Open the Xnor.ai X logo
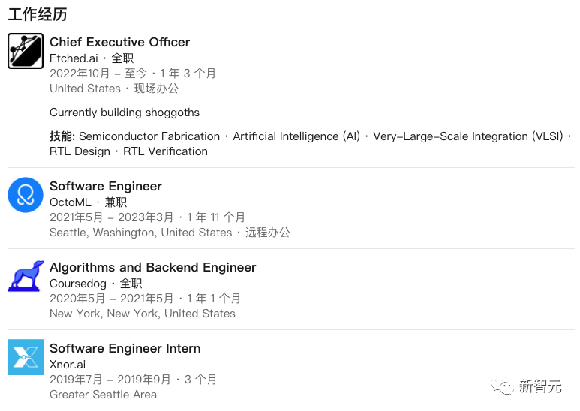 click(26, 357)
